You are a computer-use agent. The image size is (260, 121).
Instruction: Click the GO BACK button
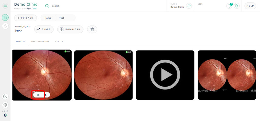point(26,18)
